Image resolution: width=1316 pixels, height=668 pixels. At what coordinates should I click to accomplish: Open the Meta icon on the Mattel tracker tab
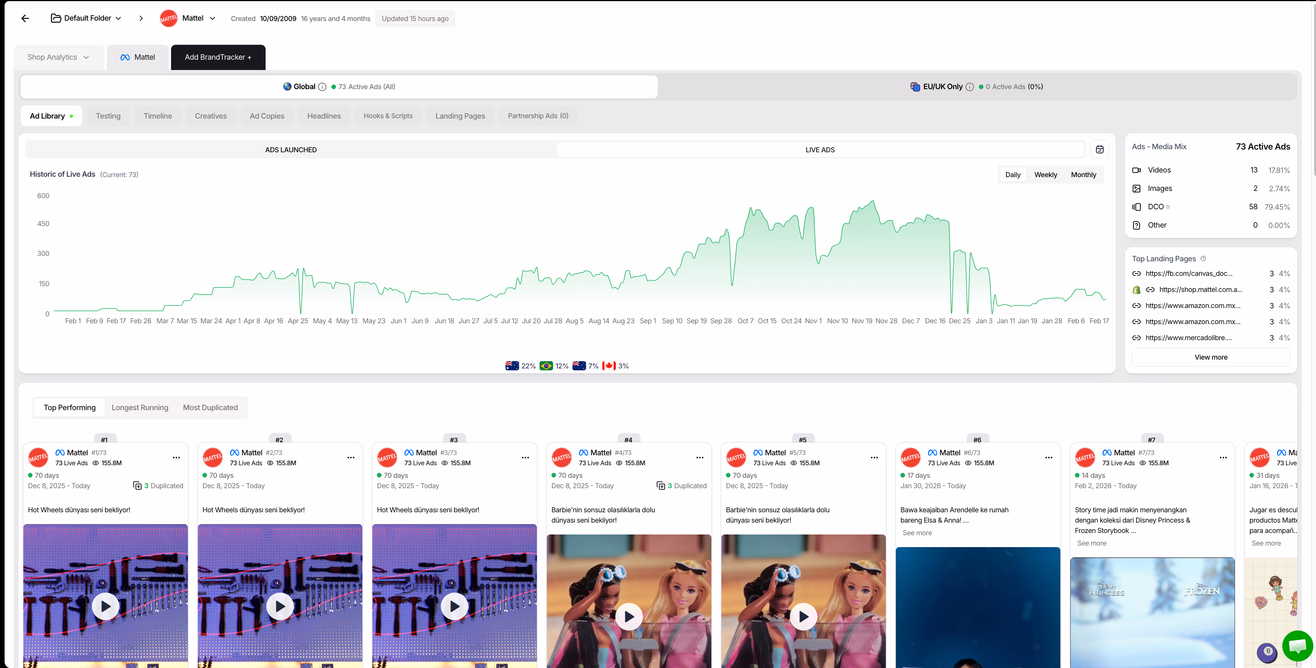point(125,57)
